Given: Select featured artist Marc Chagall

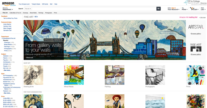Looking at the screenshot, I should [x=7, y=28].
